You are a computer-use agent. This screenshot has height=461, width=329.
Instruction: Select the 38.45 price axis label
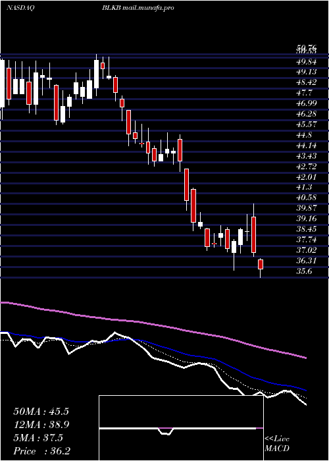point(306,229)
